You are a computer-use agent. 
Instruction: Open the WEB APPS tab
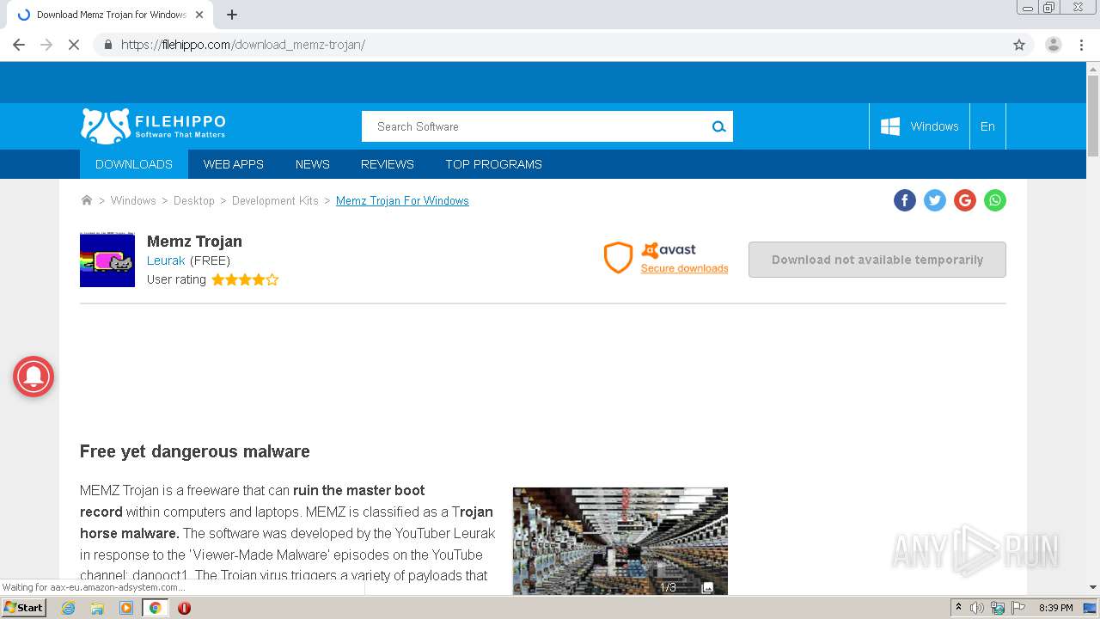click(x=234, y=164)
